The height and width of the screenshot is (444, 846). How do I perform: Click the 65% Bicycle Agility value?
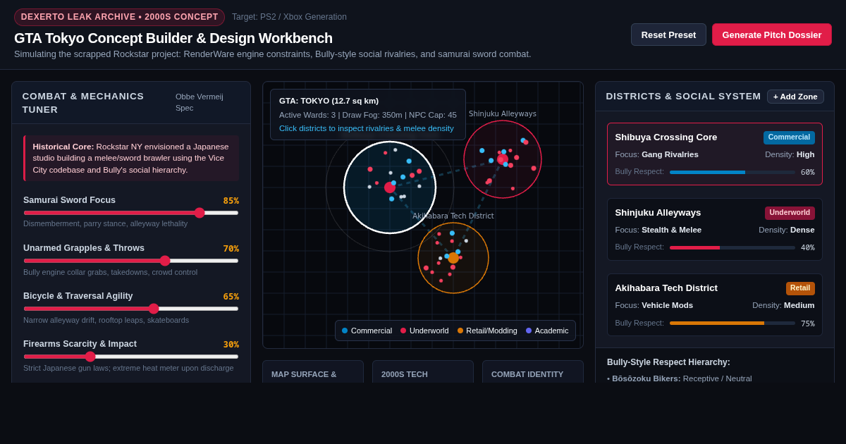coord(231,296)
